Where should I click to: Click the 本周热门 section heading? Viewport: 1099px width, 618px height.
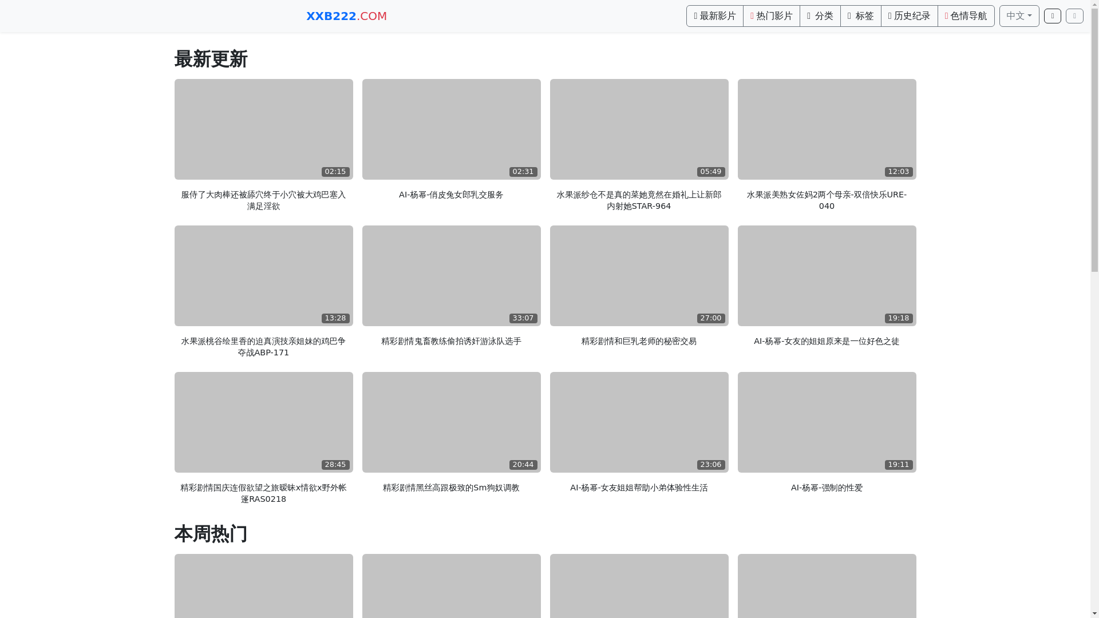click(211, 534)
